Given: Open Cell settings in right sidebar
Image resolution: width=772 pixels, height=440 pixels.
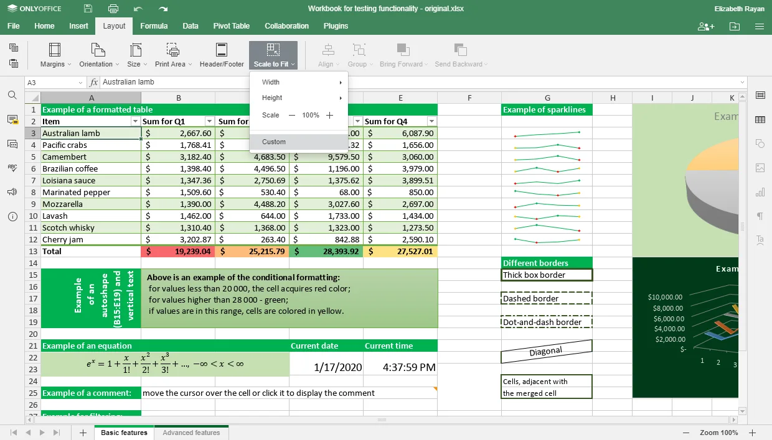Looking at the screenshot, I should (x=760, y=95).
